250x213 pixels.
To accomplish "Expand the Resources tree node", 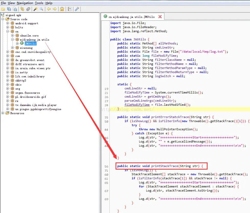I will click(x=3, y=113).
